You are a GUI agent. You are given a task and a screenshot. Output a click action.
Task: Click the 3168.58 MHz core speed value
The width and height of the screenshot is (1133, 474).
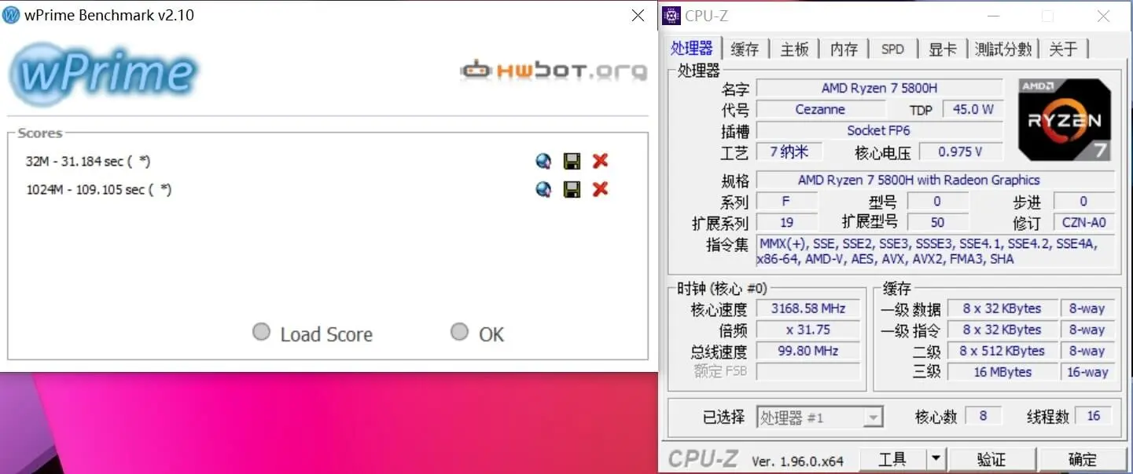[807, 308]
